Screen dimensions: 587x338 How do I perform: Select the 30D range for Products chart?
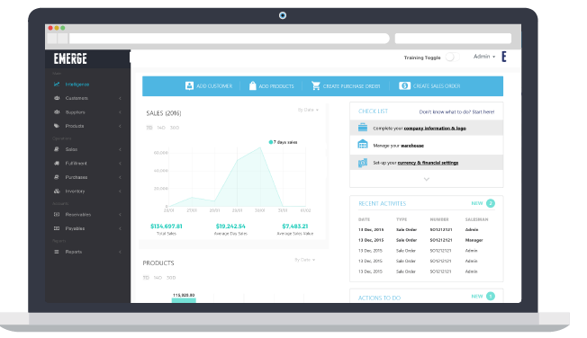(x=171, y=278)
